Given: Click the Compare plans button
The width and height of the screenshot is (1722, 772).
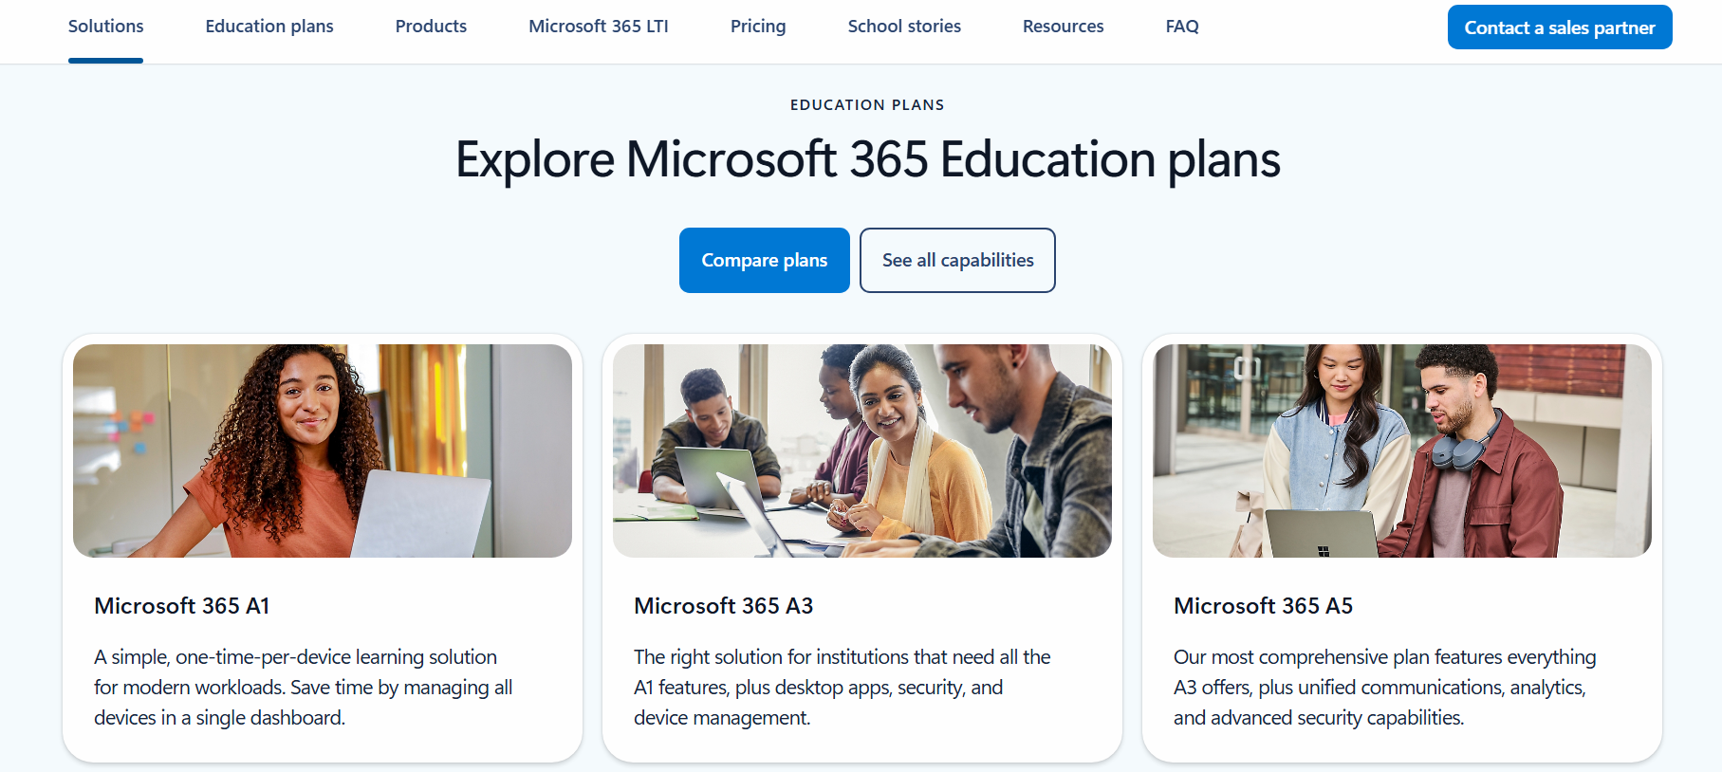Looking at the screenshot, I should (x=765, y=260).
